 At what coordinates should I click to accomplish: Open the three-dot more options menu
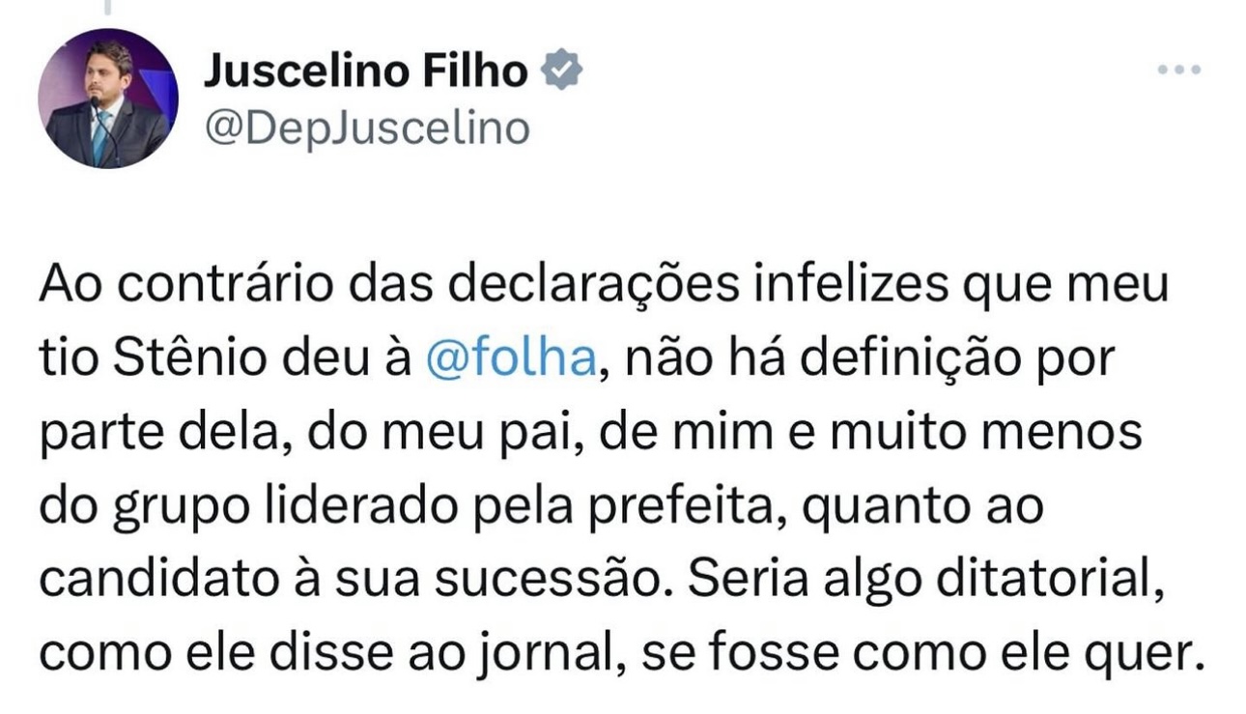(1179, 70)
